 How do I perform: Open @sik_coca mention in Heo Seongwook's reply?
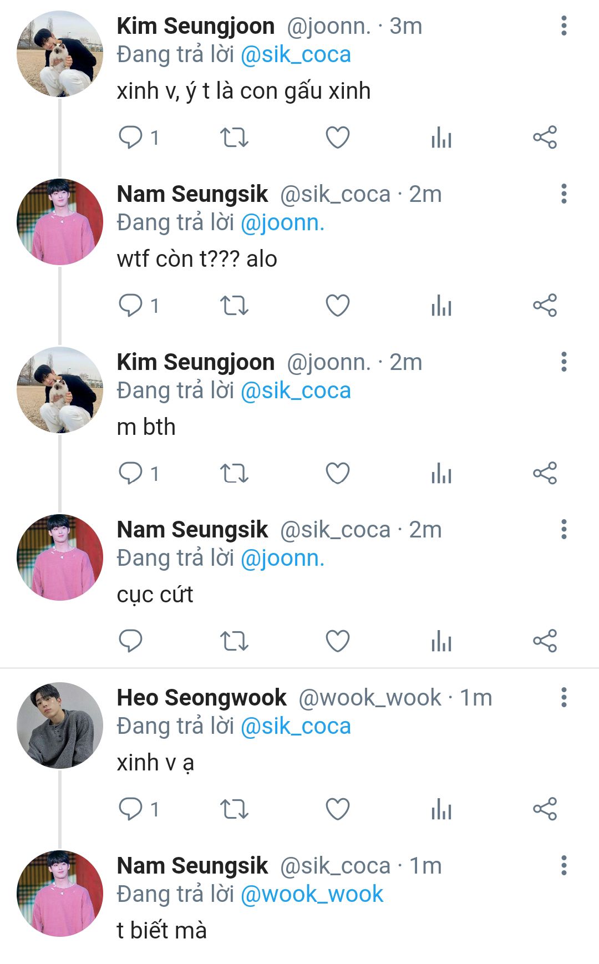coord(296,726)
